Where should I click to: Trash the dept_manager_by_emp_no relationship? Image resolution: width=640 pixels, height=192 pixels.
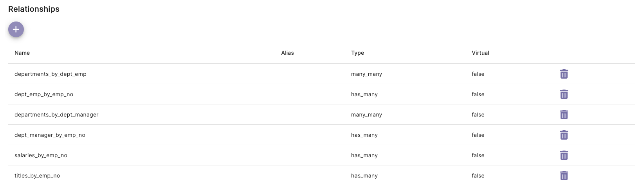click(564, 135)
